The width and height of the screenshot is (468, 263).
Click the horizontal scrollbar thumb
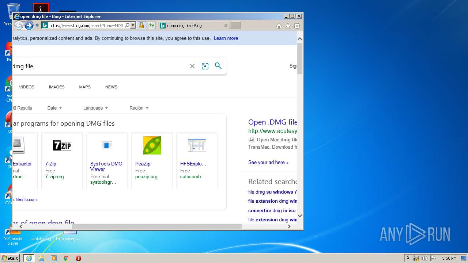(157, 226)
